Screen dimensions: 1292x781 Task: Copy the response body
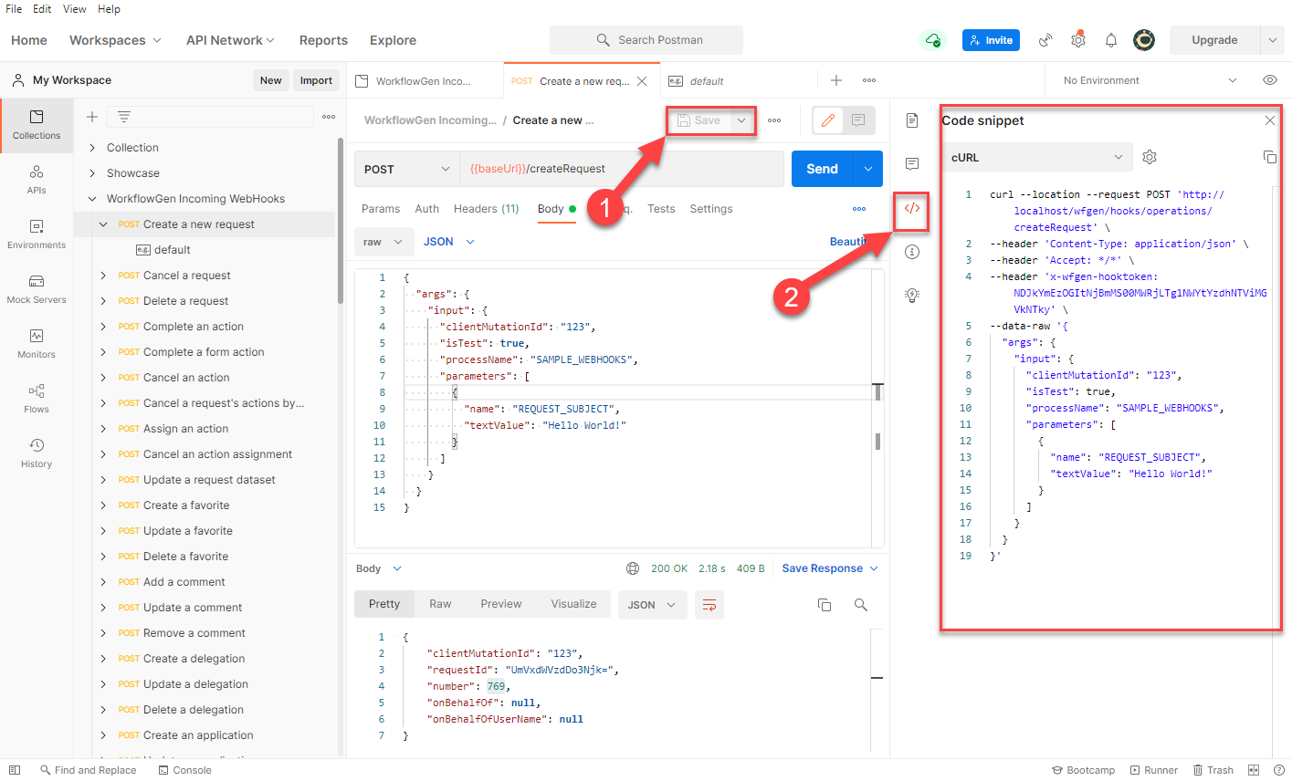(x=825, y=605)
